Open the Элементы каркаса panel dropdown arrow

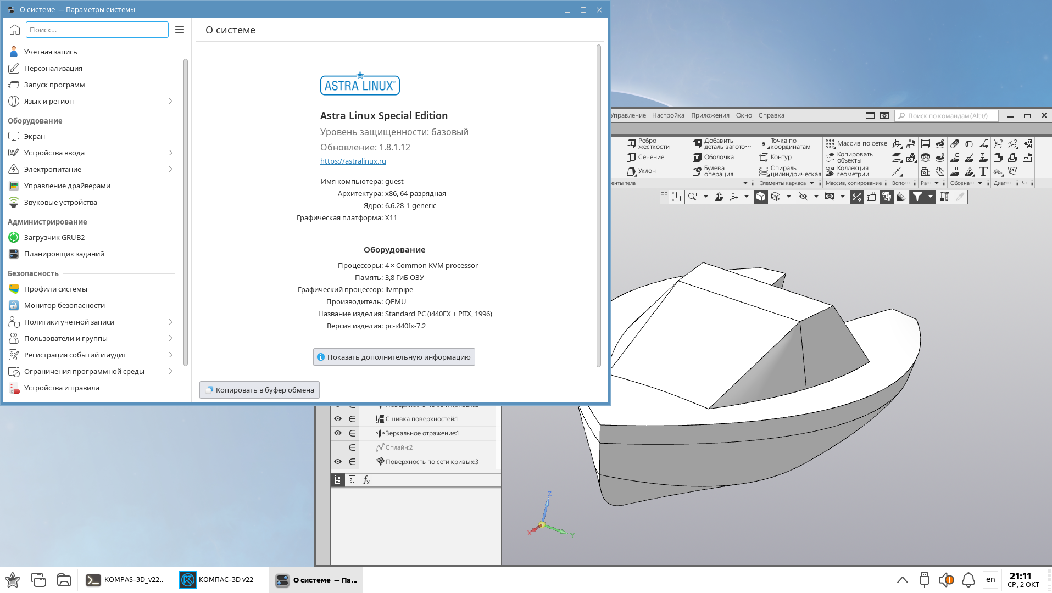pos(812,183)
